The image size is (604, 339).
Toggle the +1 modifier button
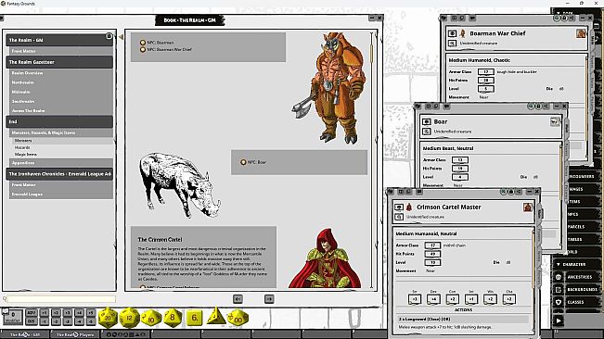[x=45, y=313]
